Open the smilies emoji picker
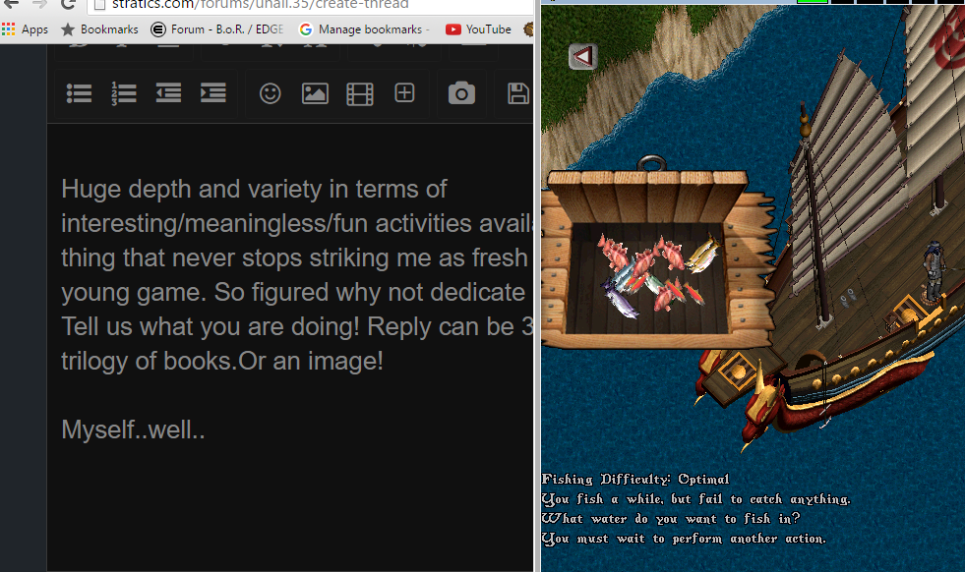This screenshot has height=572, width=965. [x=270, y=93]
